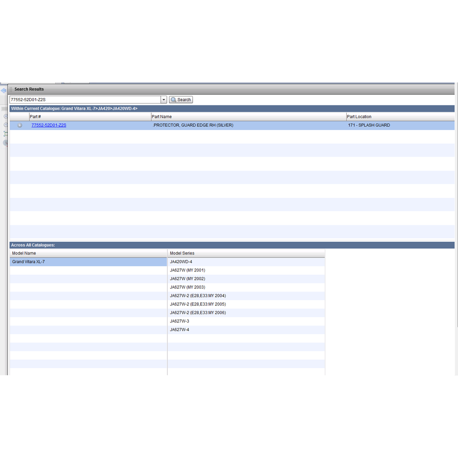This screenshot has height=458, width=458.
Task: Open the part number search dropdown arrow
Action: point(164,100)
